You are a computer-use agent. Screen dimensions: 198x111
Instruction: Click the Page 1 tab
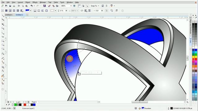pos(34,102)
